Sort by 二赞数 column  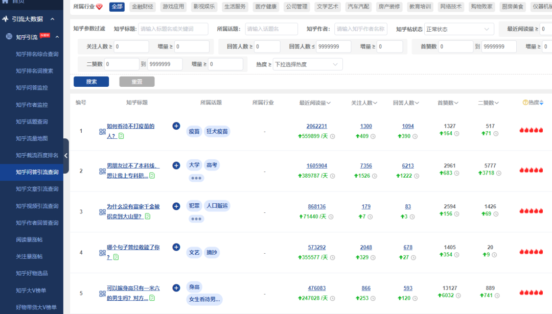tap(488, 103)
